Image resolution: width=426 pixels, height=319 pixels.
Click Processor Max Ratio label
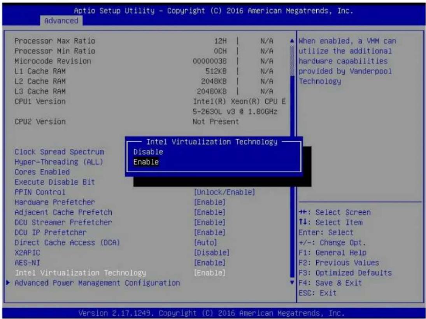(55, 41)
